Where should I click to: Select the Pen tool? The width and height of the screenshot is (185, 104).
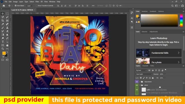(x=7, y=38)
